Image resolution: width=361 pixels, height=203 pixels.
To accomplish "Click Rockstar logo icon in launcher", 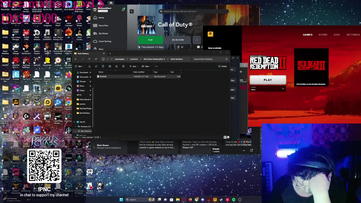I will [x=210, y=34].
